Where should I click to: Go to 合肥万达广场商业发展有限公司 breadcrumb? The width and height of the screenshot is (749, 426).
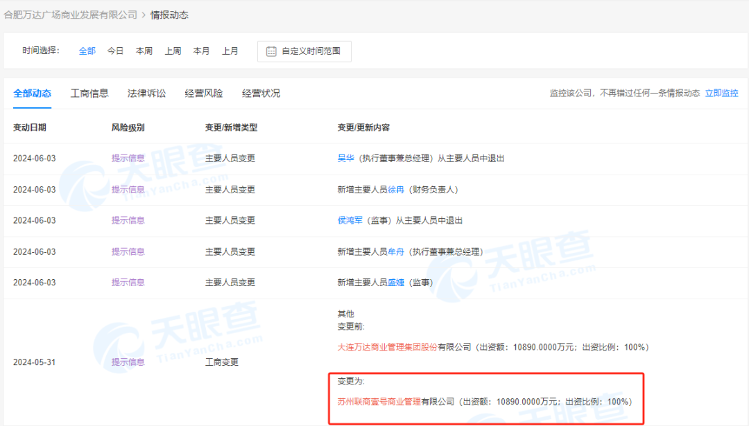(x=71, y=15)
